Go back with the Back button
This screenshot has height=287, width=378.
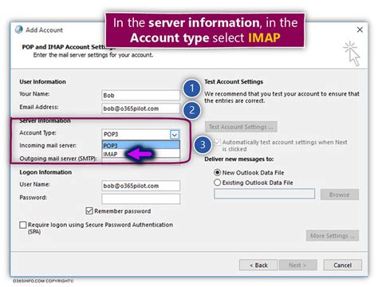click(x=258, y=265)
